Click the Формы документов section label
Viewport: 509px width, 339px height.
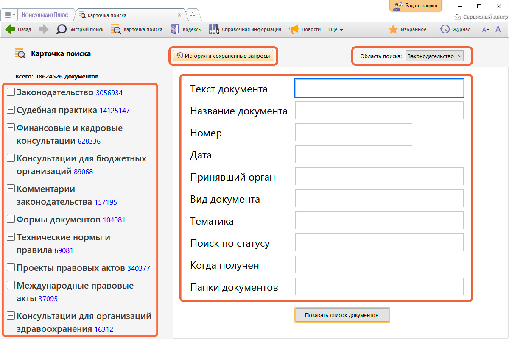59,220
